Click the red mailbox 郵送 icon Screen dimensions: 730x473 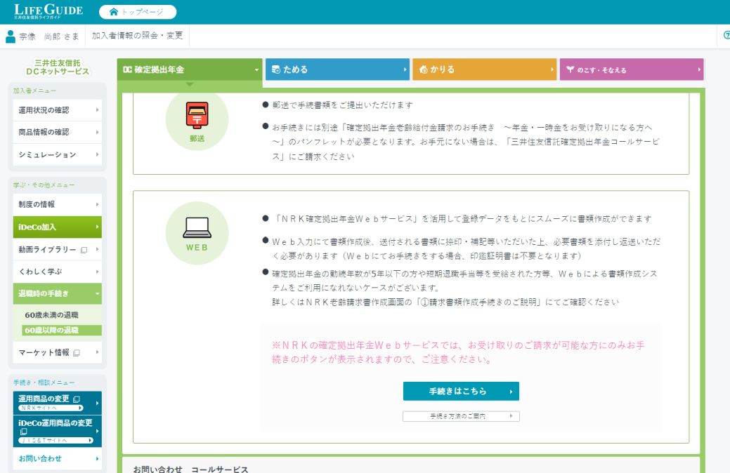pyautogui.click(x=197, y=114)
